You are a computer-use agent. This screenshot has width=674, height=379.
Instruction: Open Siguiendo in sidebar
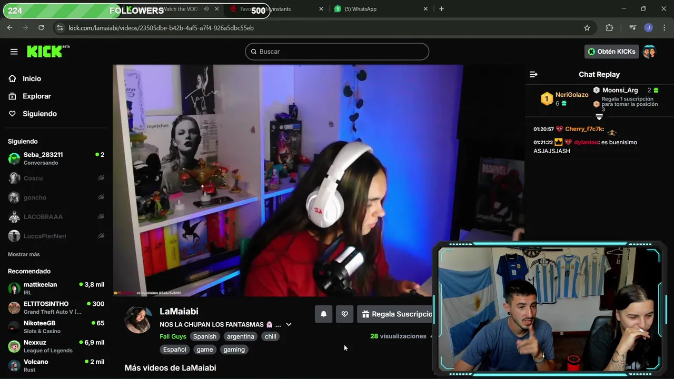[39, 114]
